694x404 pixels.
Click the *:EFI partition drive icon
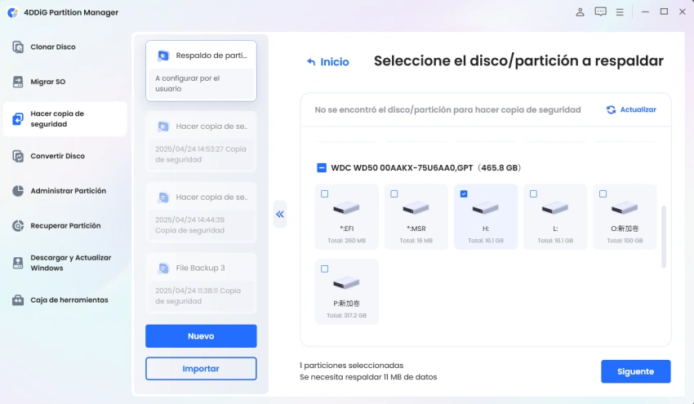pos(346,207)
